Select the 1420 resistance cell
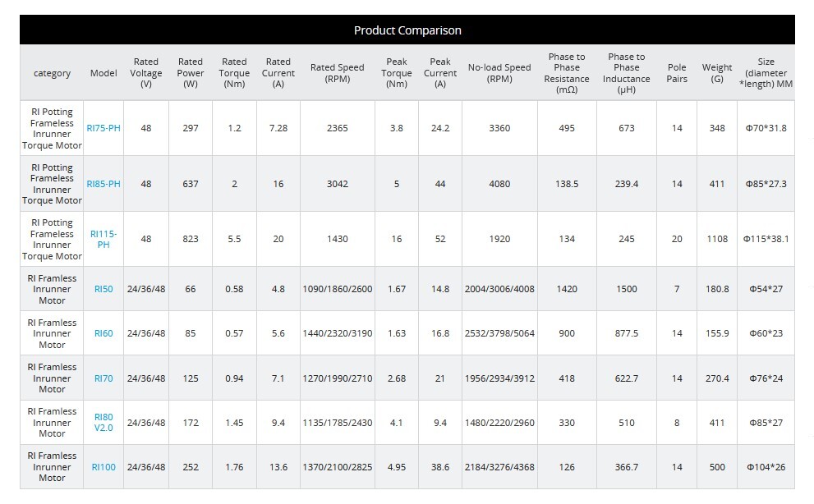This screenshot has height=504, width=814. pyautogui.click(x=567, y=289)
